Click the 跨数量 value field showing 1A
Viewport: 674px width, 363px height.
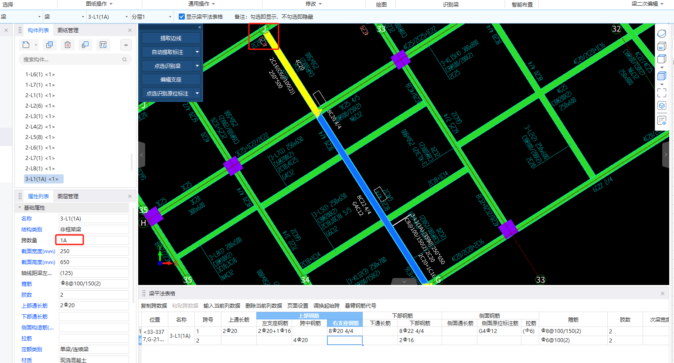coord(94,240)
